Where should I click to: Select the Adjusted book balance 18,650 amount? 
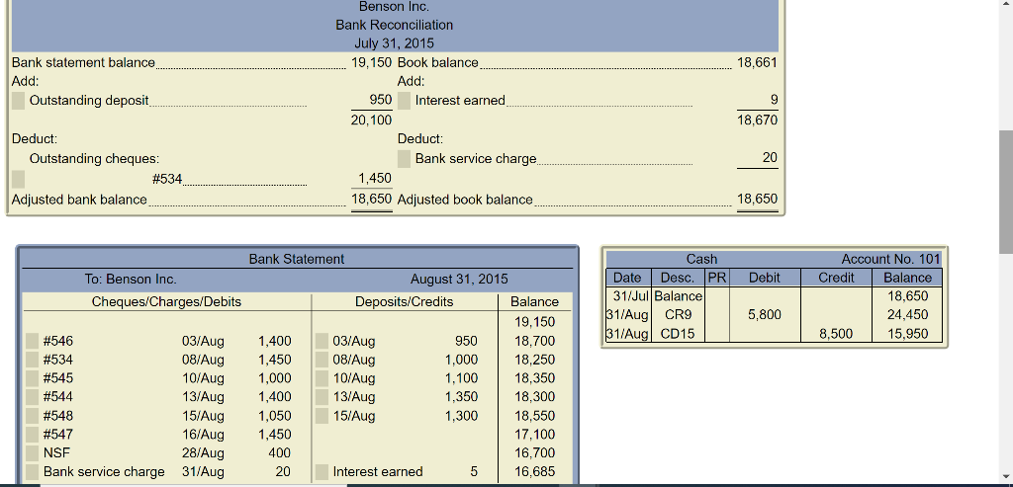point(757,200)
